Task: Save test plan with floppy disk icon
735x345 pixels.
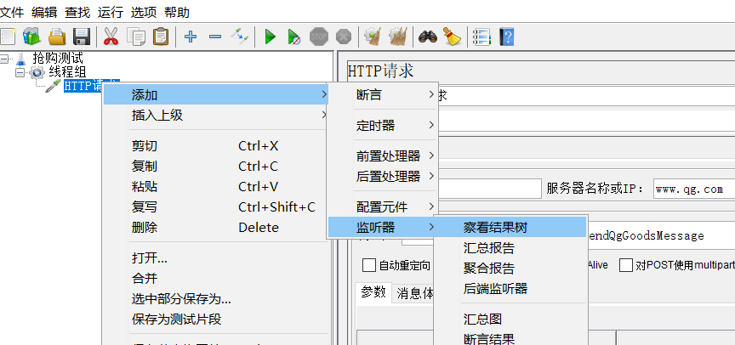Action: point(82,36)
